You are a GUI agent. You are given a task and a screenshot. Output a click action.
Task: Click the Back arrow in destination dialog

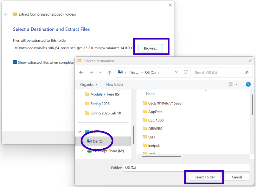point(81,72)
